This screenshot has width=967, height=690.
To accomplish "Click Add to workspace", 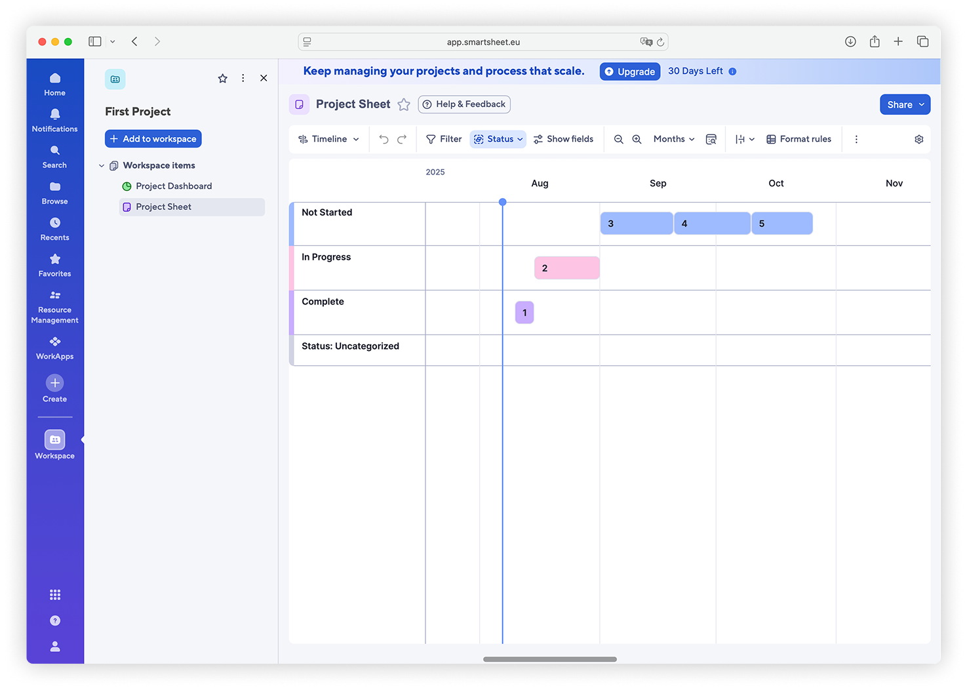I will tap(153, 138).
